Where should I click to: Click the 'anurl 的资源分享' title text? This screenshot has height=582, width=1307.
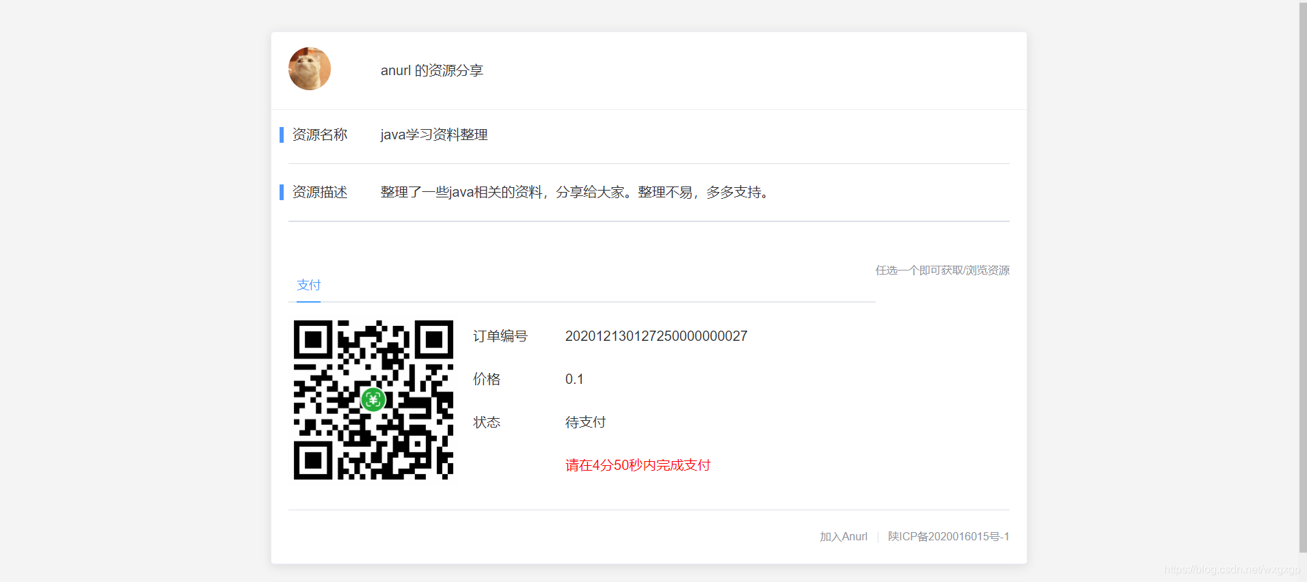tap(432, 70)
